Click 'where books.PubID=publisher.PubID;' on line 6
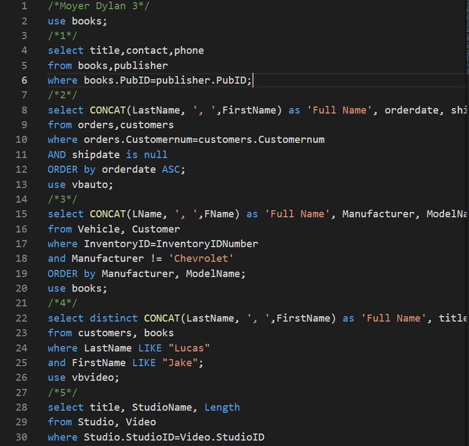 [x=150, y=80]
